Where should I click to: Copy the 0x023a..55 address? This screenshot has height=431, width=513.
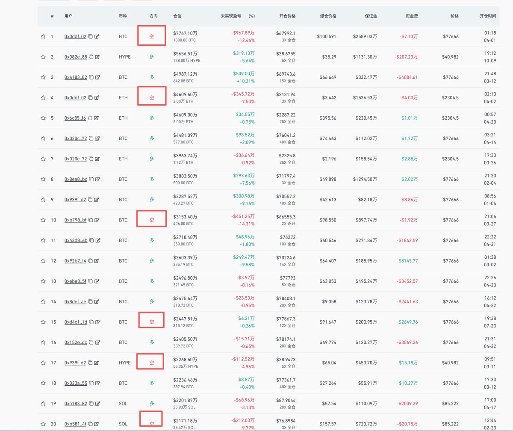coord(91,384)
